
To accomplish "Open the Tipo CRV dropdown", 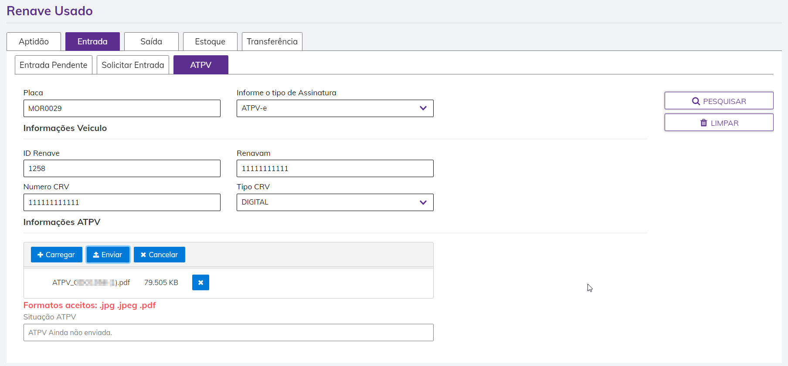I will click(x=335, y=202).
